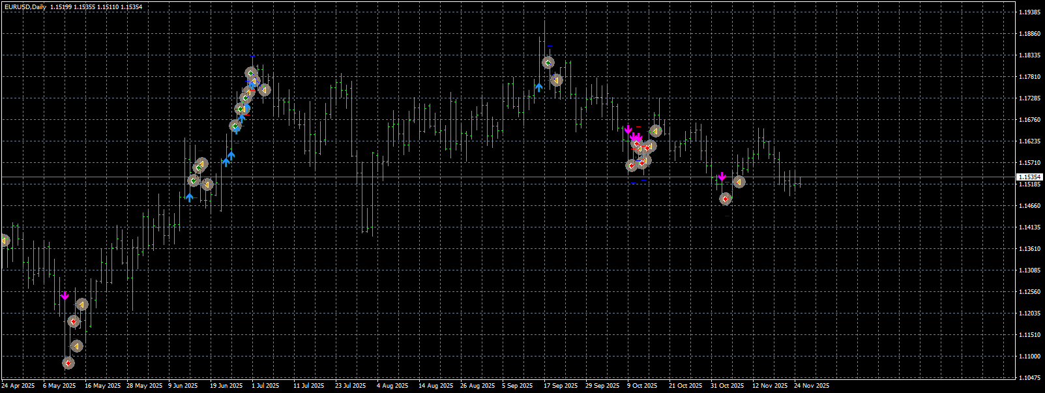This screenshot has height=393, width=1045.
Task: Click the 1.16235 price scale label
Action: tap(1029, 141)
